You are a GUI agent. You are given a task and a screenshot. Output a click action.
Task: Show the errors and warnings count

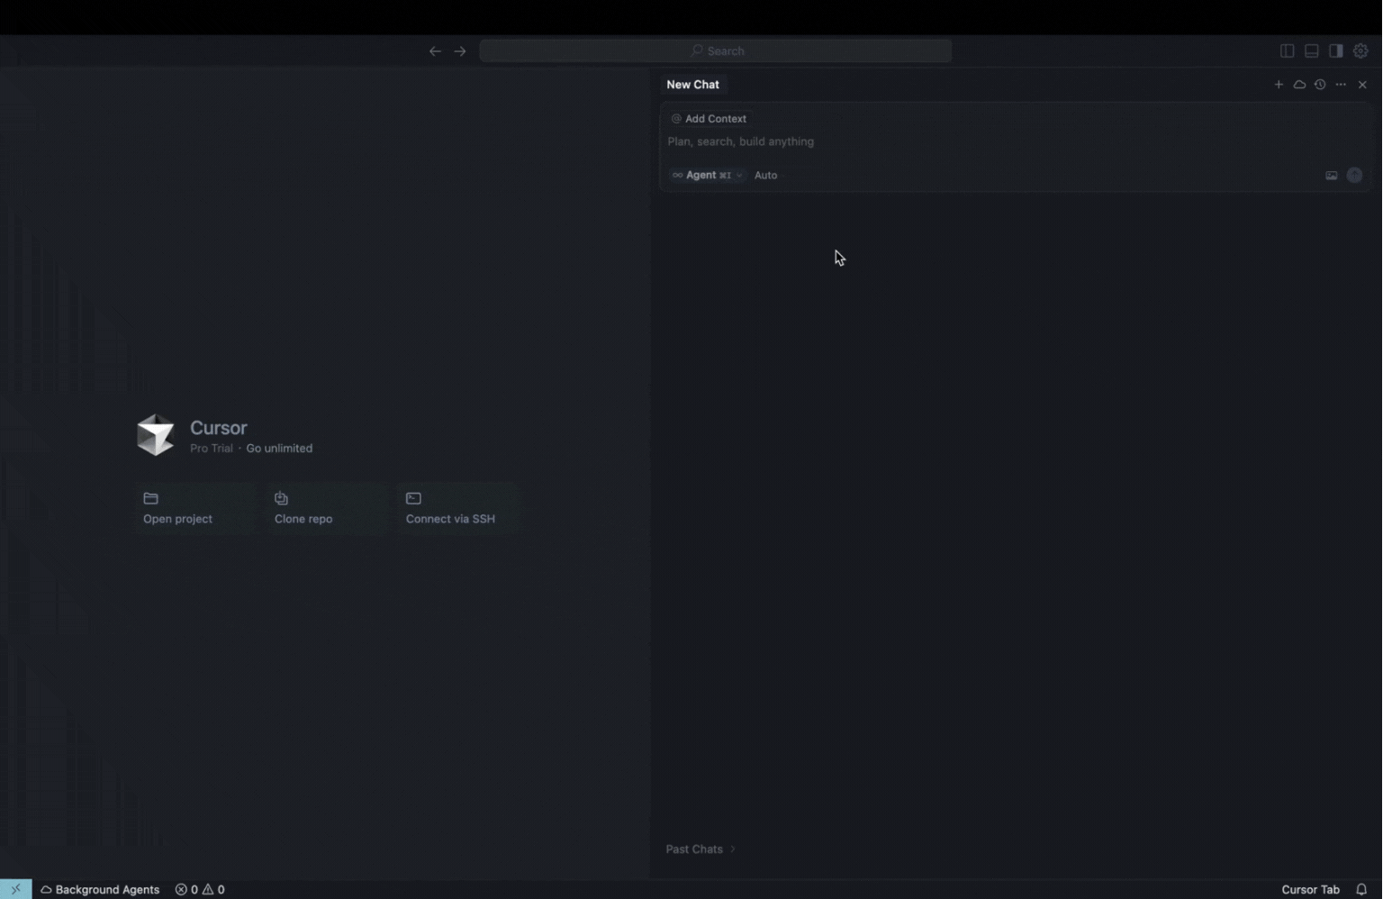coord(200,890)
